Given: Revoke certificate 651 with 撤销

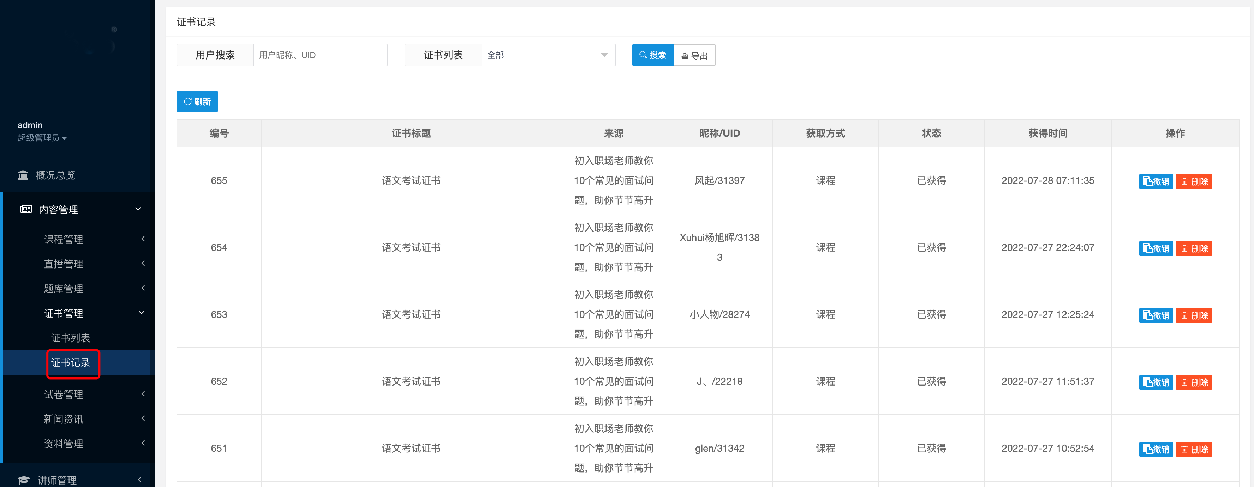Looking at the screenshot, I should click(1156, 449).
